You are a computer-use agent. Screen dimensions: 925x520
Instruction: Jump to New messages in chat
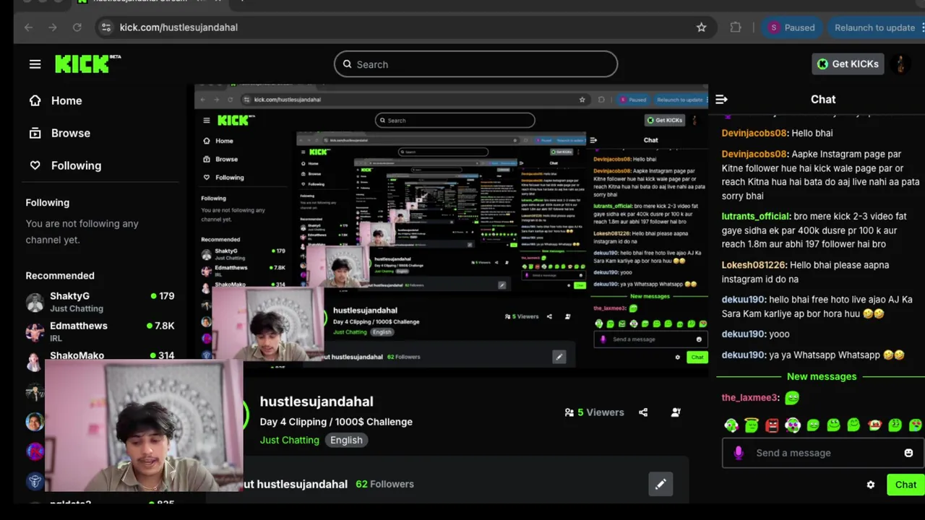[x=822, y=376]
